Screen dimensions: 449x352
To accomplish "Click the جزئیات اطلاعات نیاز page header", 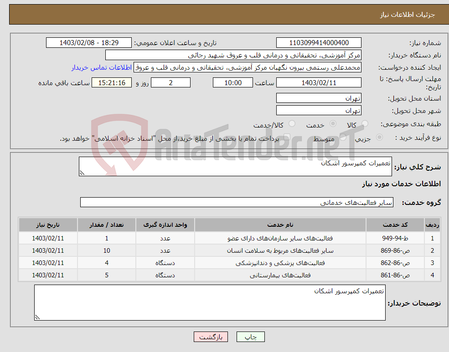I will pos(408,15).
